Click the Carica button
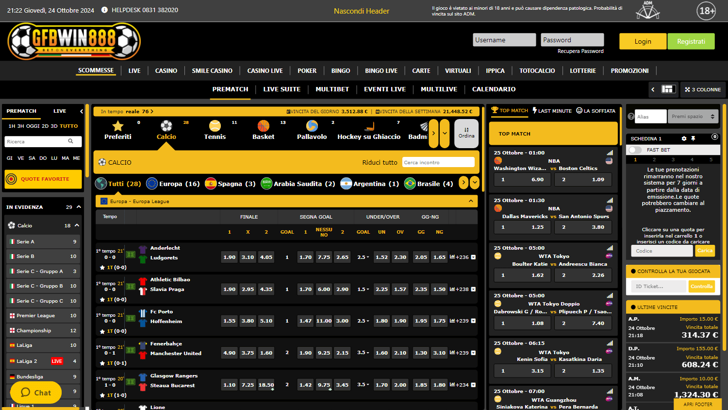728x410 pixels. click(x=705, y=251)
